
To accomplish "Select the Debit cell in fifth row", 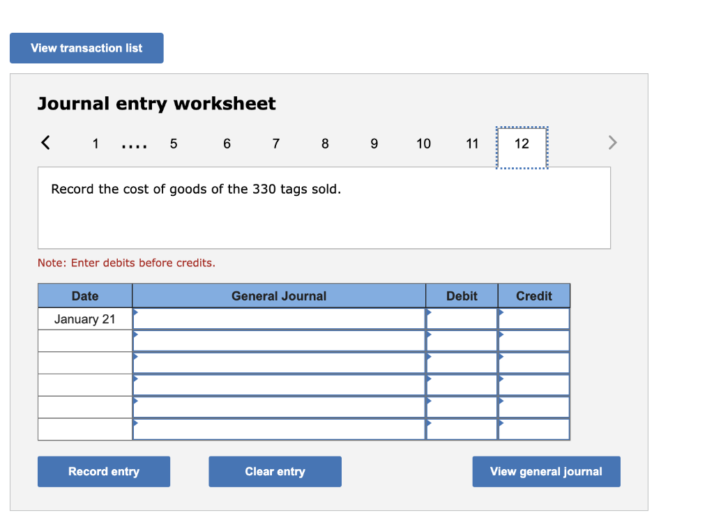I will click(x=462, y=407).
